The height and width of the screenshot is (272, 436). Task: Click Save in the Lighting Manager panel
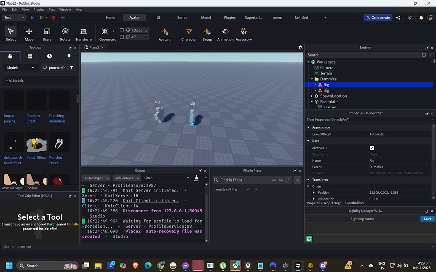tap(427, 219)
